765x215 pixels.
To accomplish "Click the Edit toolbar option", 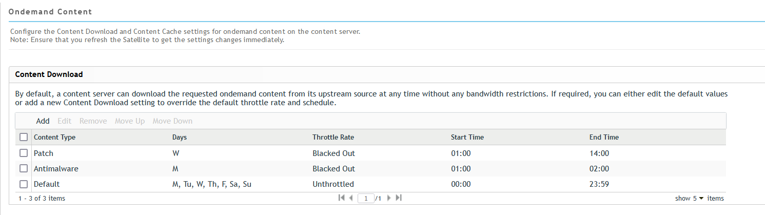I will pyautogui.click(x=64, y=121).
